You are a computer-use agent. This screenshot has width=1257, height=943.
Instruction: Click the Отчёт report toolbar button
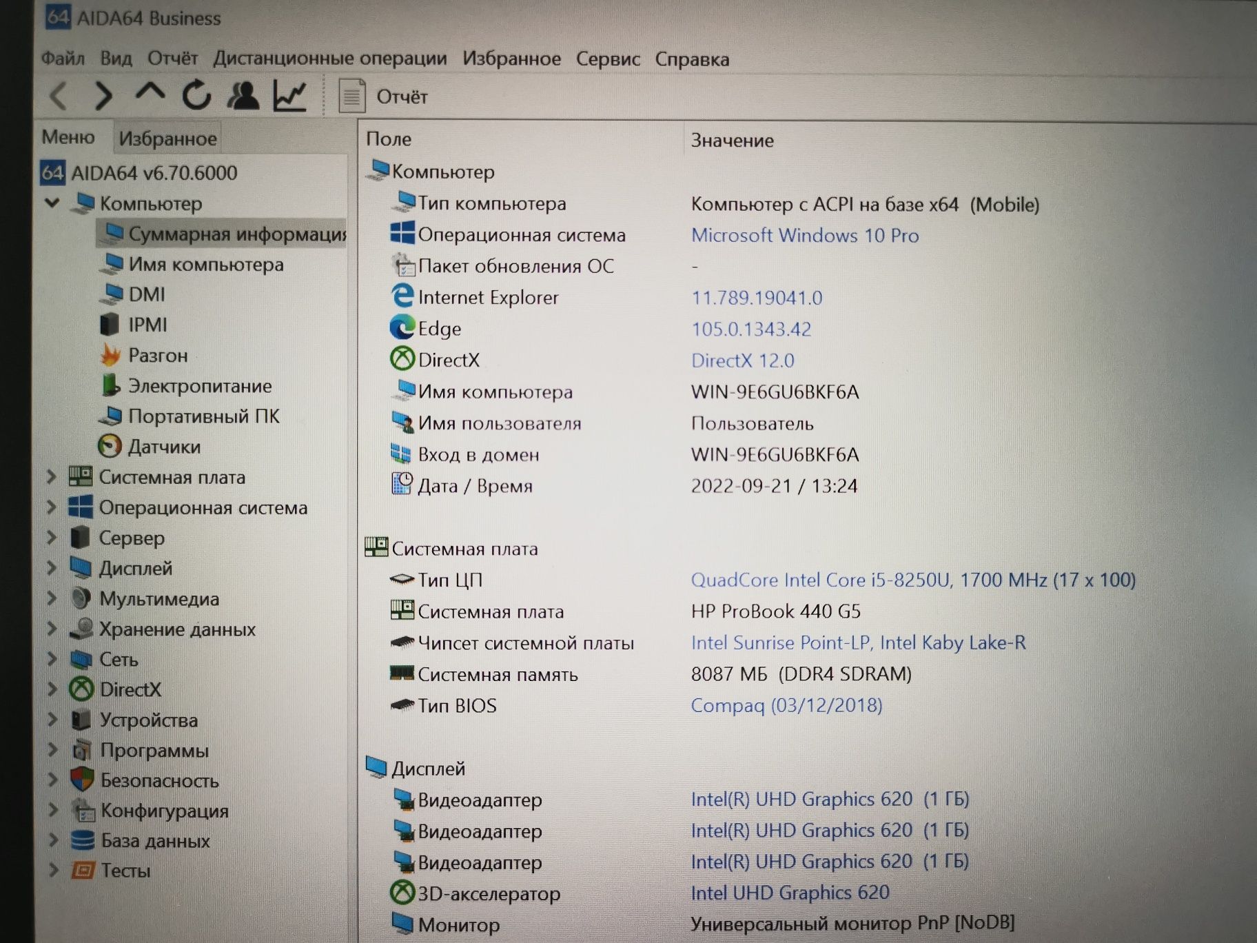click(x=384, y=96)
